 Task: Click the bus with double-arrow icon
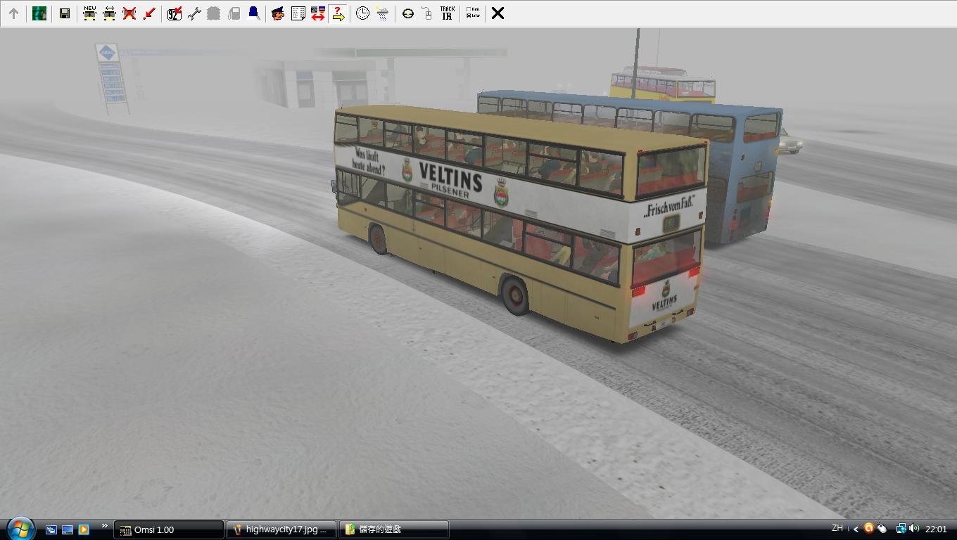(109, 13)
